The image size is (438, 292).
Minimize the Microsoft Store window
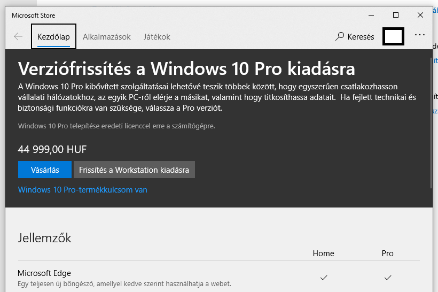pos(371,15)
